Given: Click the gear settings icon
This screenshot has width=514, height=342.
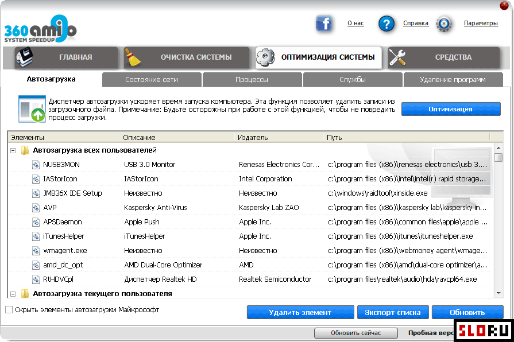Looking at the screenshot, I should [444, 24].
